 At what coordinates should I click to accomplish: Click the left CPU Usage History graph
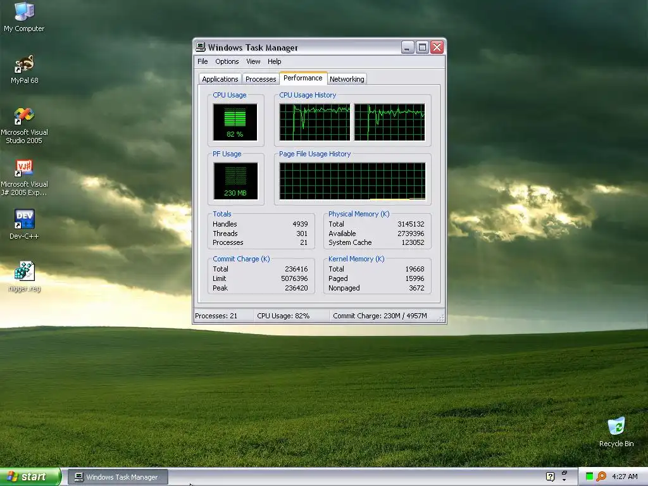point(315,122)
